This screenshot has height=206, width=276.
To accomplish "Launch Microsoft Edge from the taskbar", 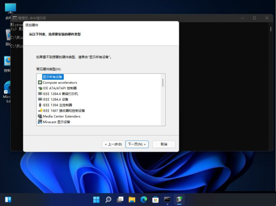I will click(145, 199).
